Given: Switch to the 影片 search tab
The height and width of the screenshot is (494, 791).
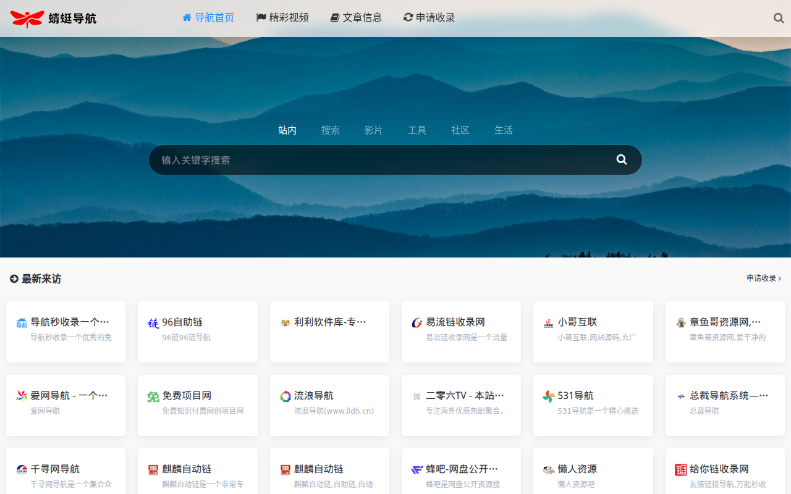Looking at the screenshot, I should click(374, 130).
